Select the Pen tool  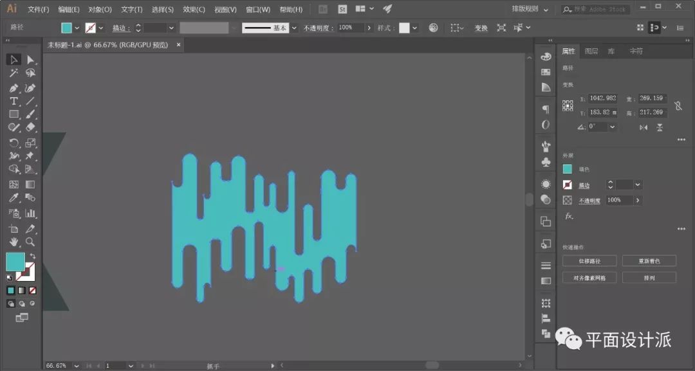[x=14, y=87]
